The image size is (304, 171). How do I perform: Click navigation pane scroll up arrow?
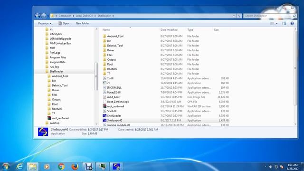click(96, 29)
